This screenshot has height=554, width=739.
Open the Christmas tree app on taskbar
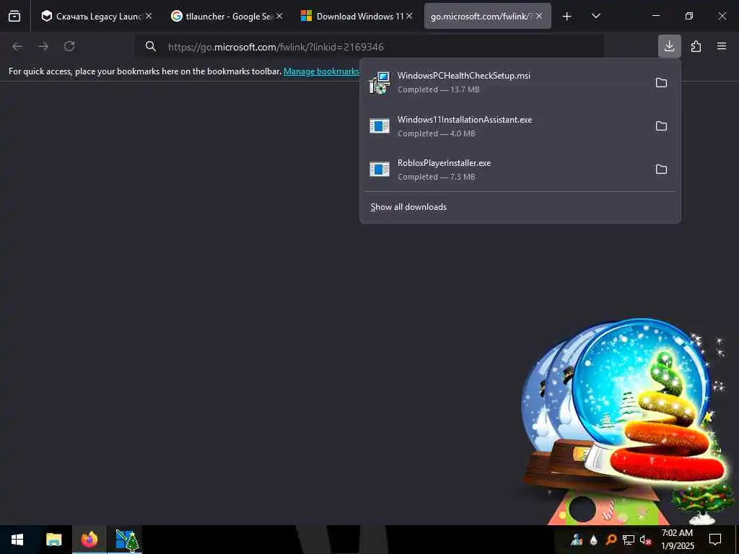126,540
